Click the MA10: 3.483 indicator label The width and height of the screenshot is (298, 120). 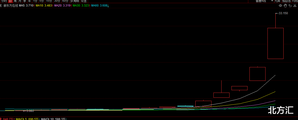click(x=44, y=6)
